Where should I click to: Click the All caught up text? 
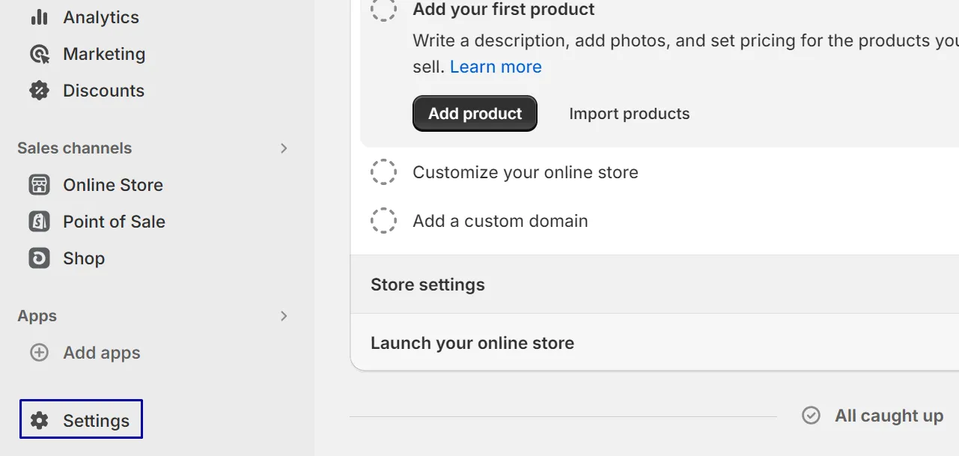(889, 416)
